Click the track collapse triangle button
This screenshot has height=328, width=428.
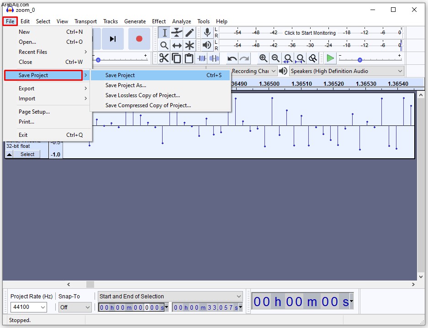tap(9, 154)
